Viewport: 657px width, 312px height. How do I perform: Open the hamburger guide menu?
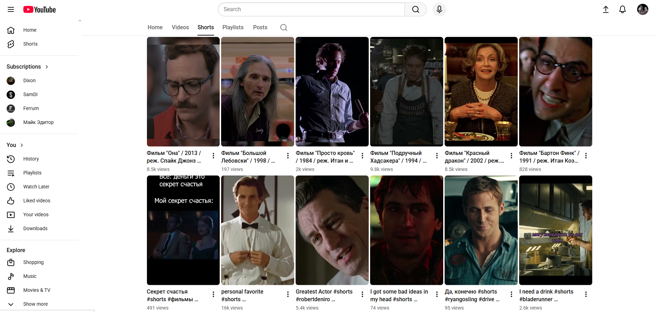pyautogui.click(x=11, y=9)
